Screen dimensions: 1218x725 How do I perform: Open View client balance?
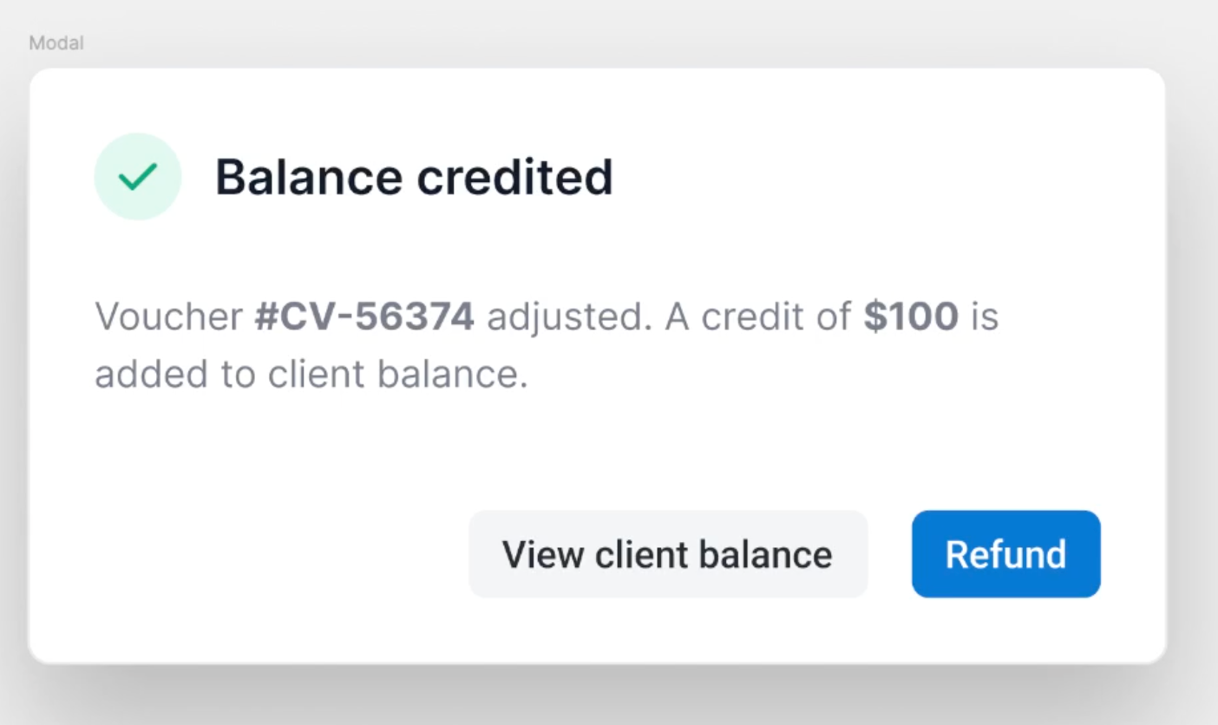(667, 554)
